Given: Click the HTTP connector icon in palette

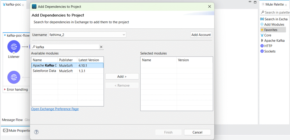Looking at the screenshot, I should [262, 46].
